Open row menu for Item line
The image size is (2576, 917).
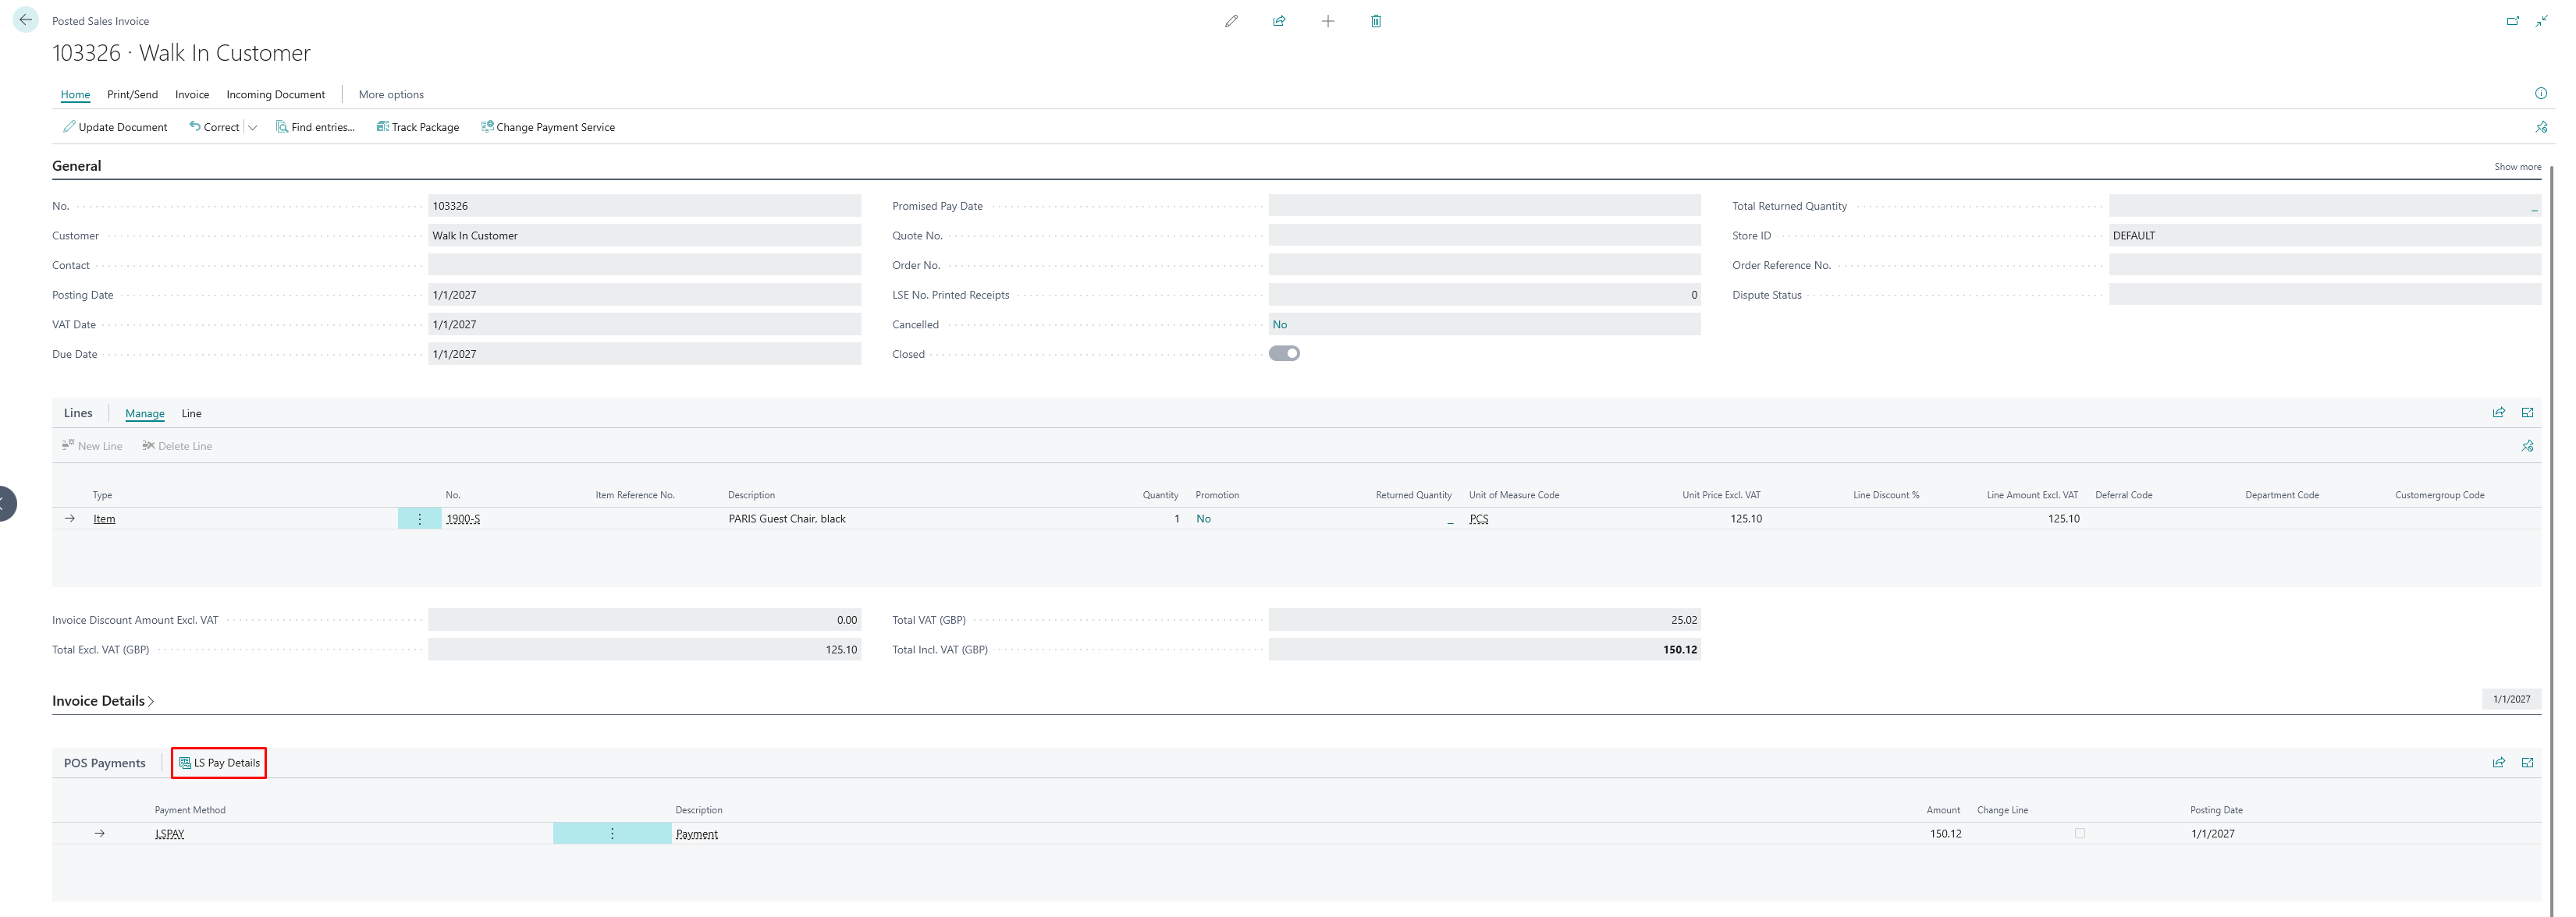click(x=419, y=519)
